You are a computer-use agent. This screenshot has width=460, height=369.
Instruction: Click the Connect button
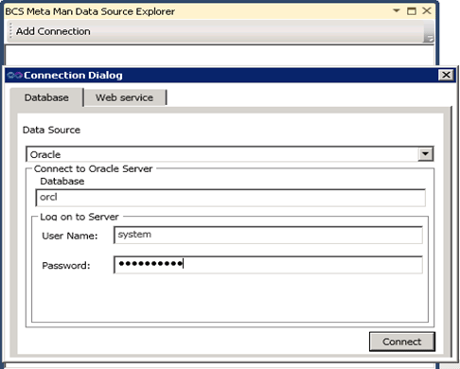[402, 342]
